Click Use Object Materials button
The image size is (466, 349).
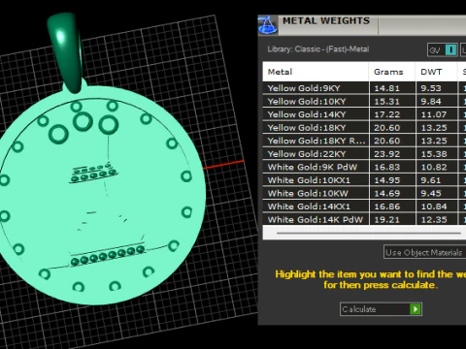point(424,252)
